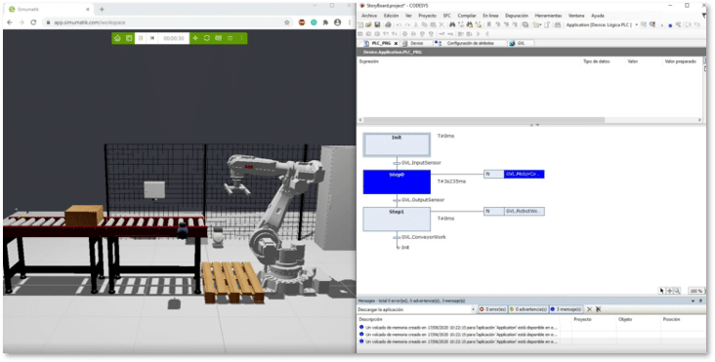715x362 pixels.
Task: Click the CODESYS save icon
Action: click(377, 24)
